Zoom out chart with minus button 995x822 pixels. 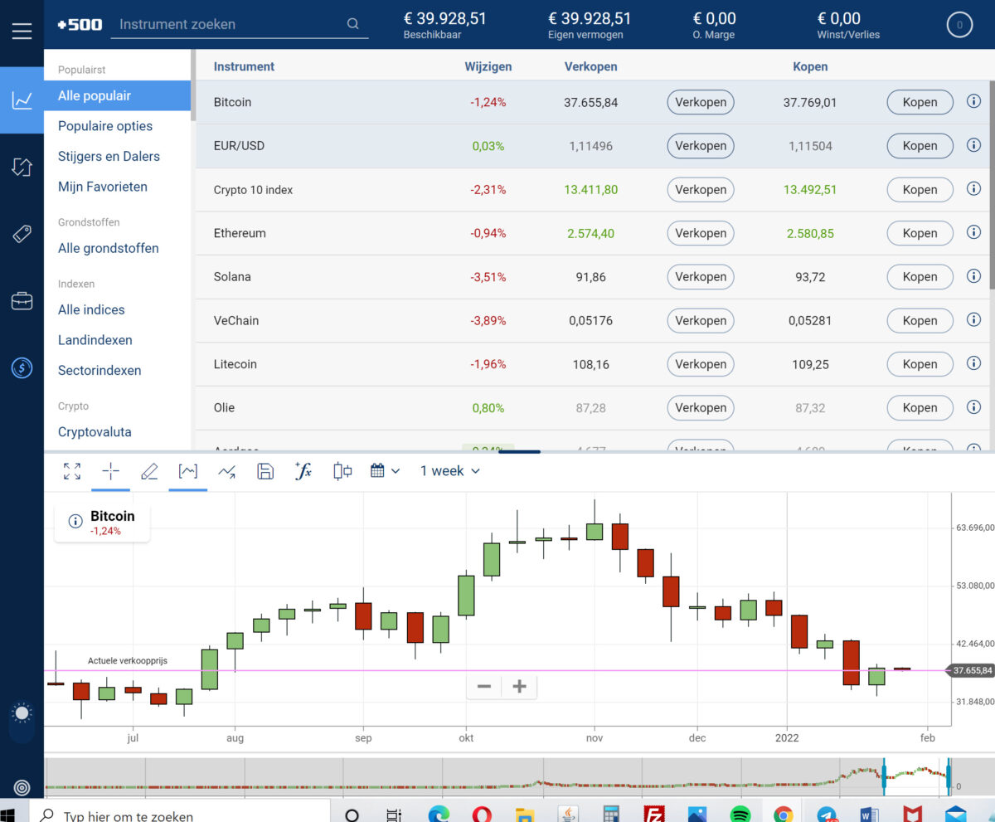point(484,686)
